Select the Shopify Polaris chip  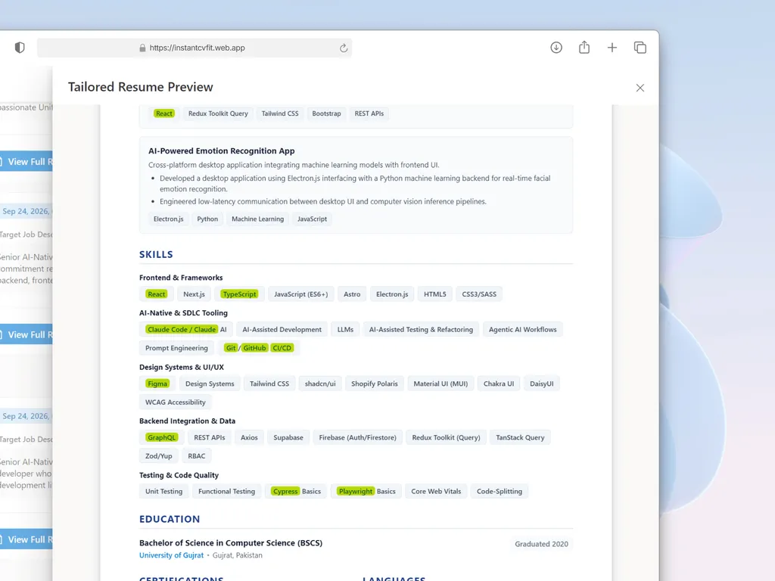point(375,384)
